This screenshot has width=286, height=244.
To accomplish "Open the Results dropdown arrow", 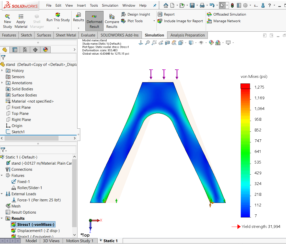I will pos(78,28).
